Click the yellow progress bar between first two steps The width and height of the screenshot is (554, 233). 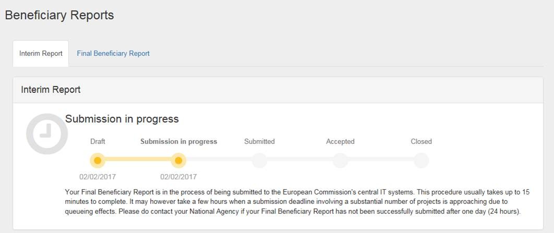[x=138, y=161]
